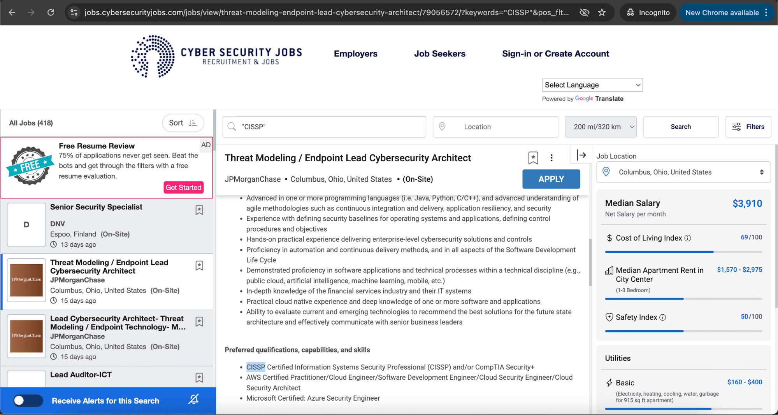Click the $3,910 median salary value

click(x=747, y=204)
